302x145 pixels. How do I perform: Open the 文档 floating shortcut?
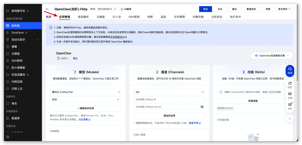(x=290, y=96)
